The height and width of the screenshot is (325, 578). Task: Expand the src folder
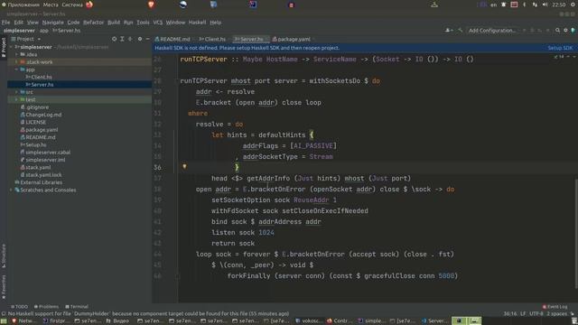(x=16, y=92)
